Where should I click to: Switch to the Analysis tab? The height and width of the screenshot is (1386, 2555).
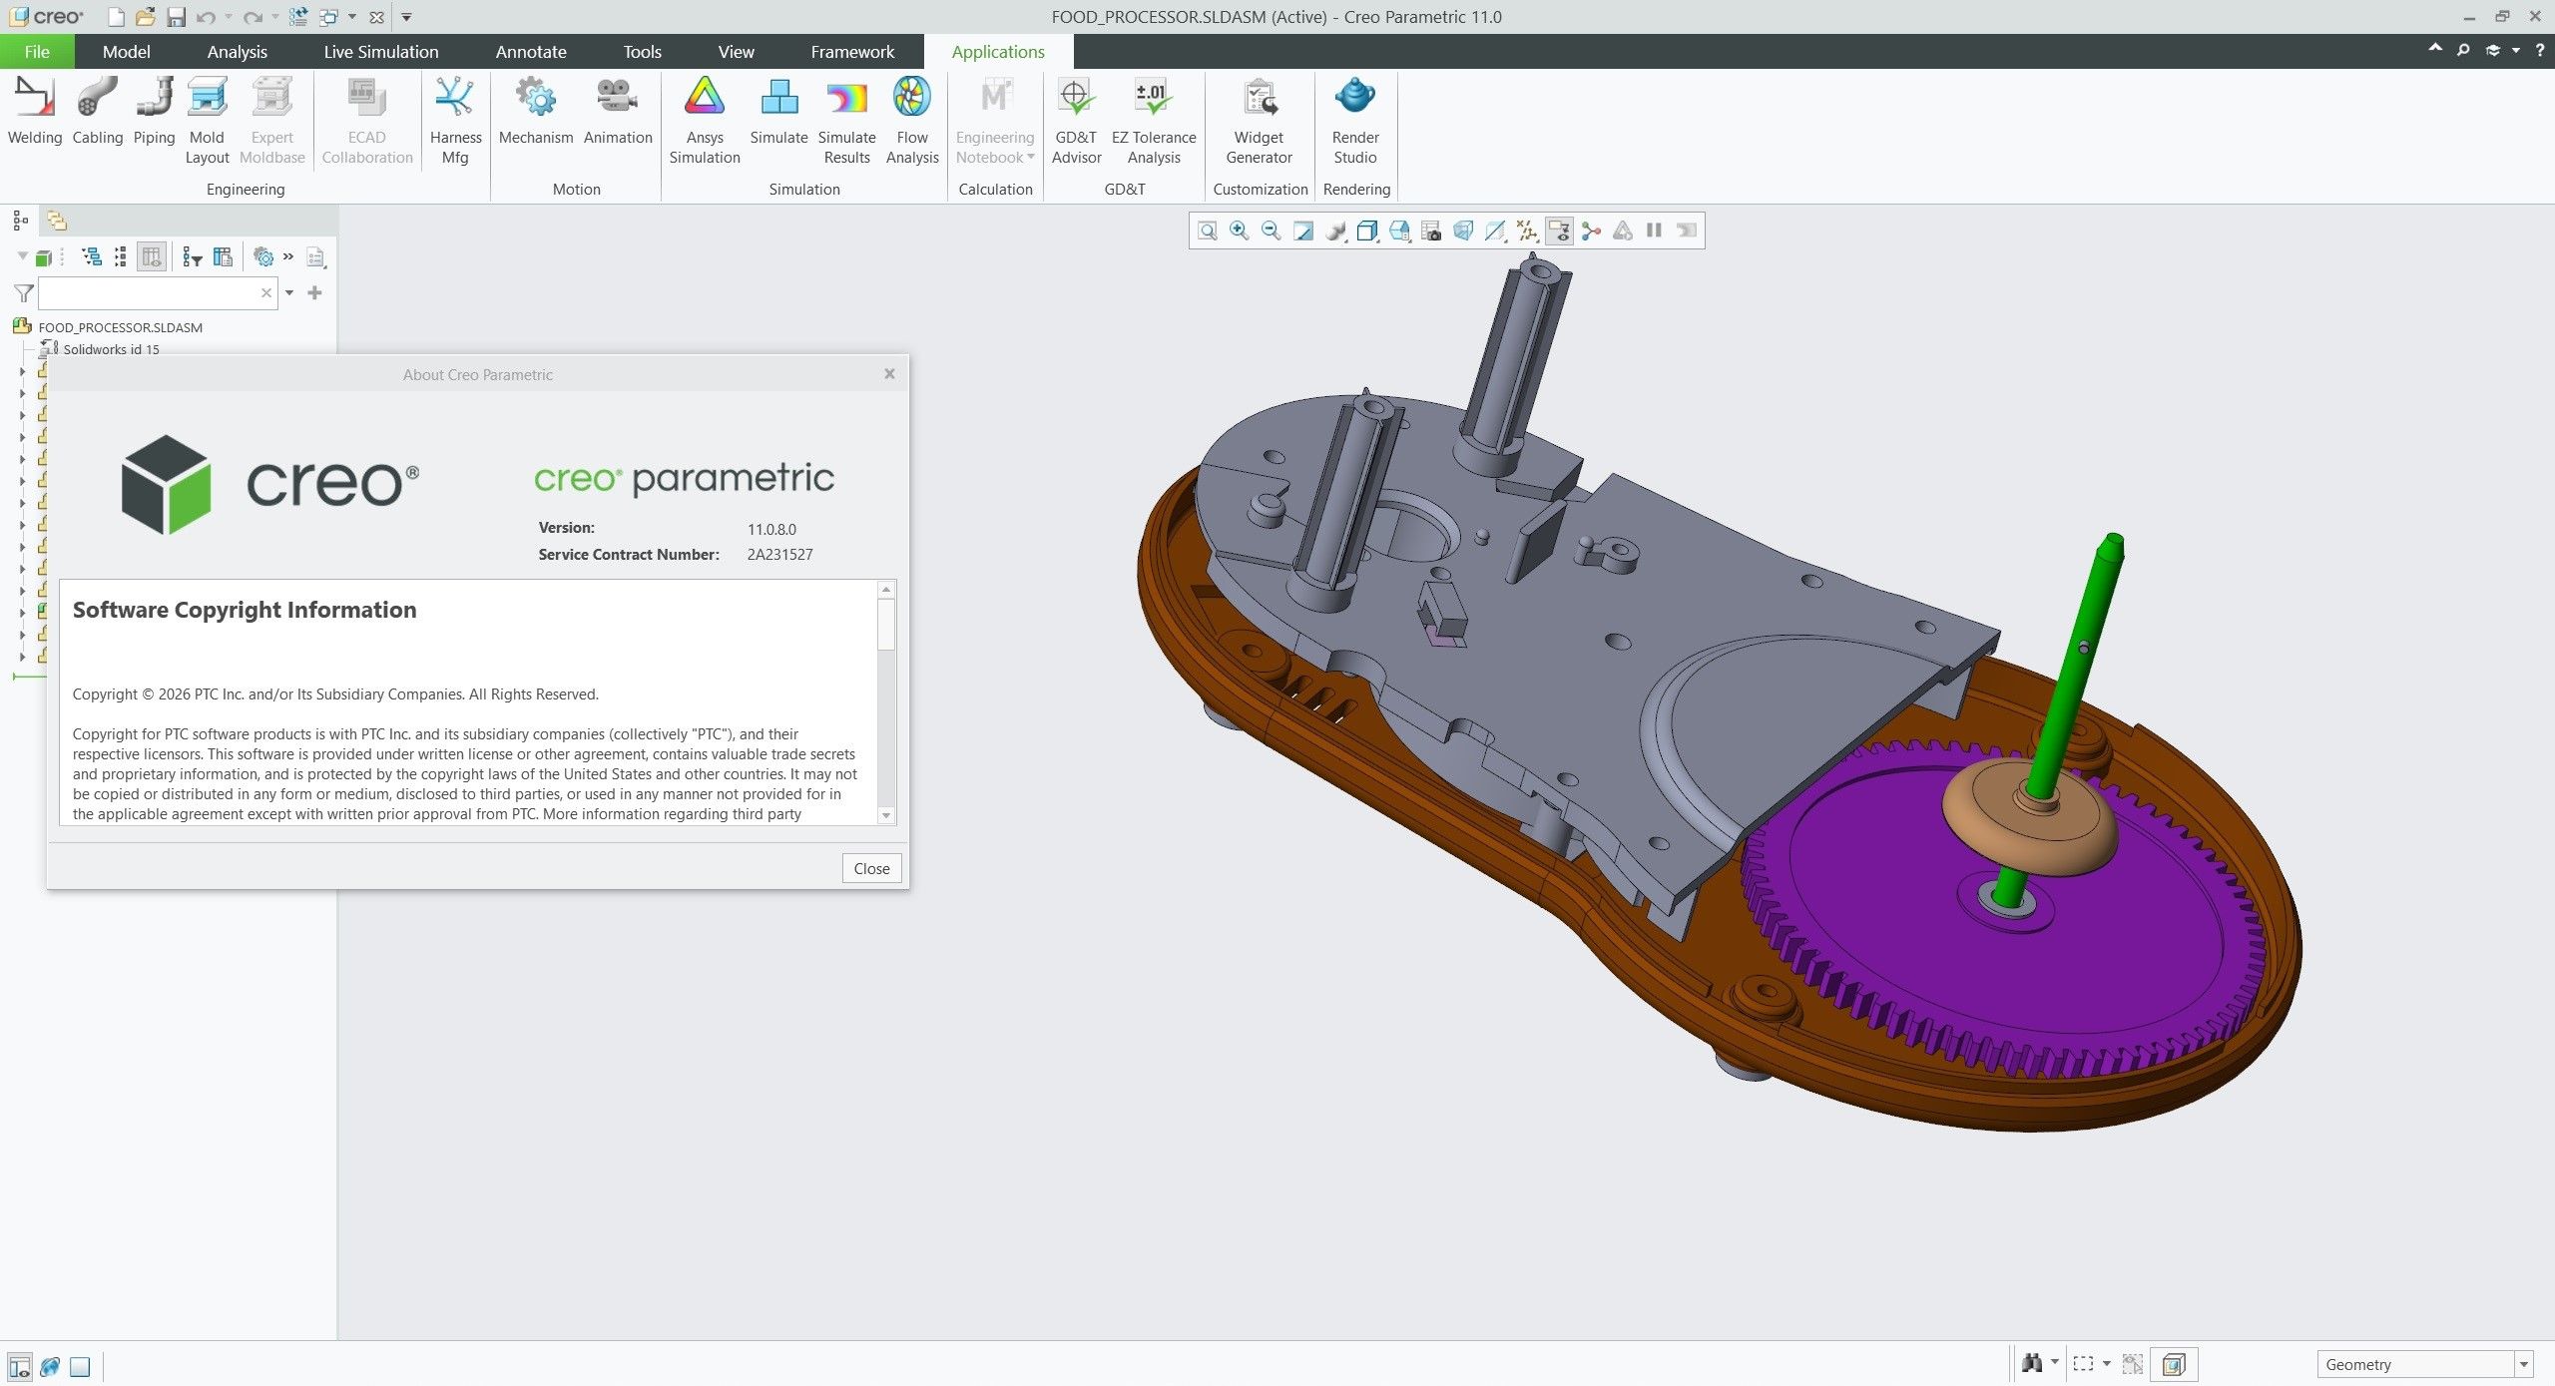click(237, 52)
